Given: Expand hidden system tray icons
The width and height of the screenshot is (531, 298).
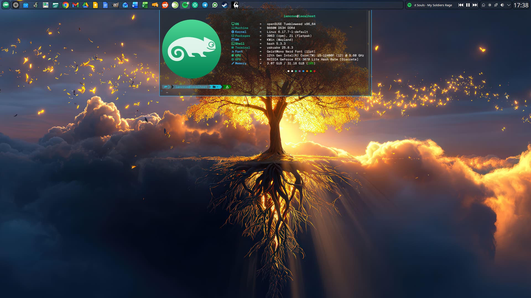Looking at the screenshot, I should tap(509, 5).
